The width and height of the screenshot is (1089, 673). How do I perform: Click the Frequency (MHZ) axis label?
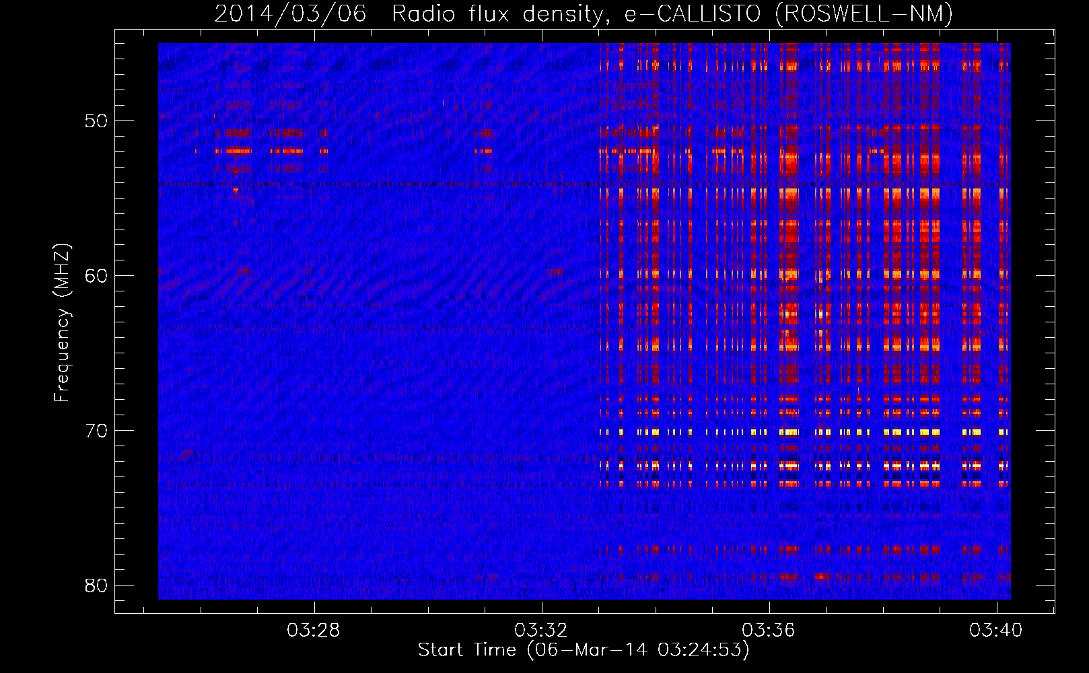[62, 323]
